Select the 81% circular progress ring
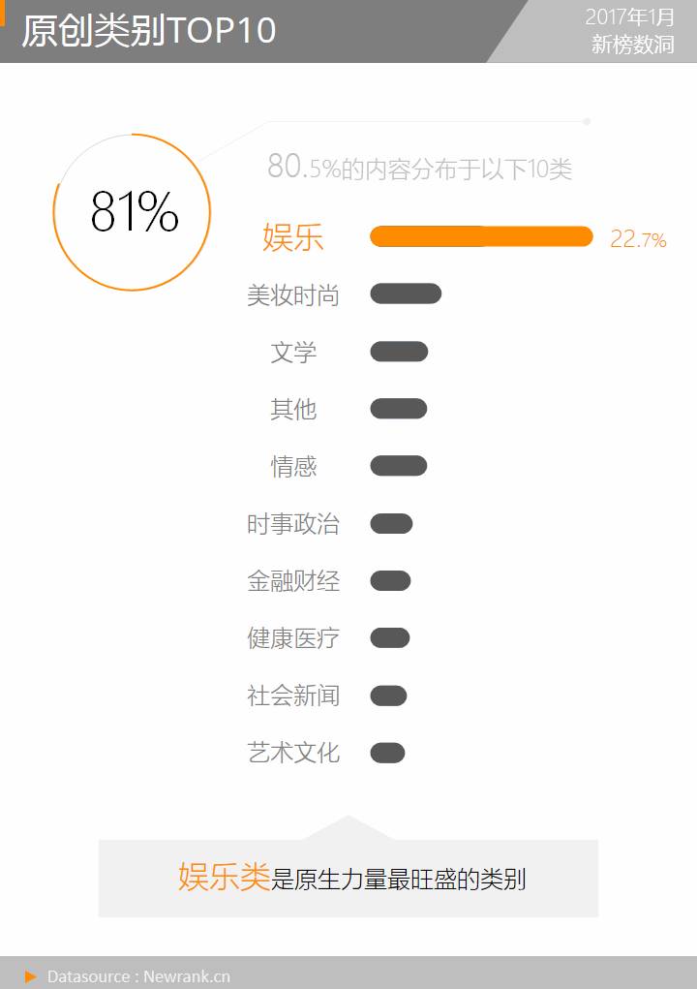The width and height of the screenshot is (697, 989). coord(132,212)
